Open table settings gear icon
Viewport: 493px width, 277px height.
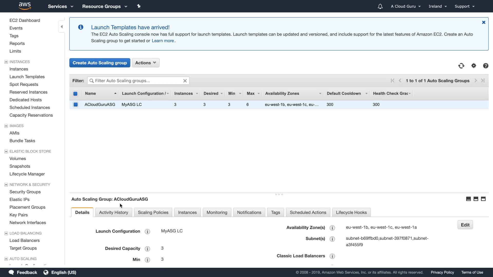473,66
